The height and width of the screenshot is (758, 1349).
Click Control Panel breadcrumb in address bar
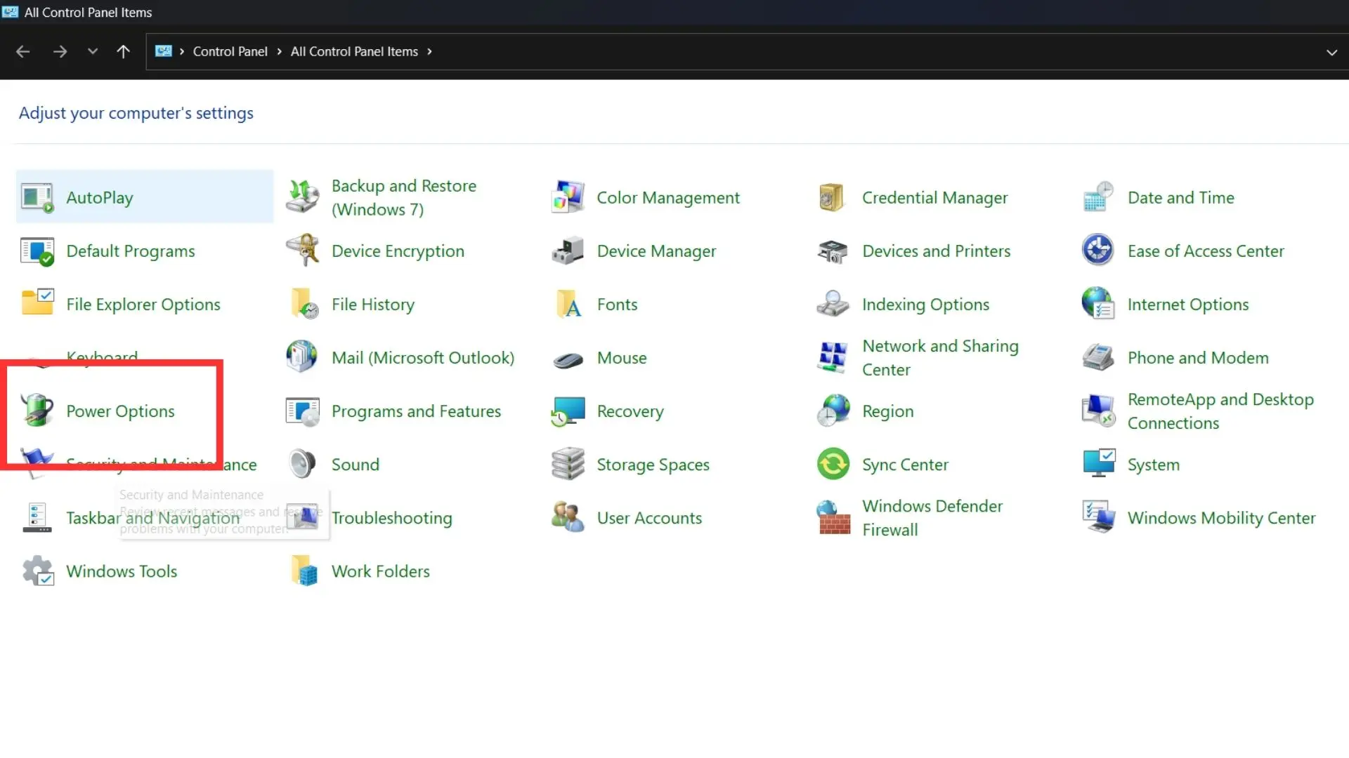click(230, 52)
